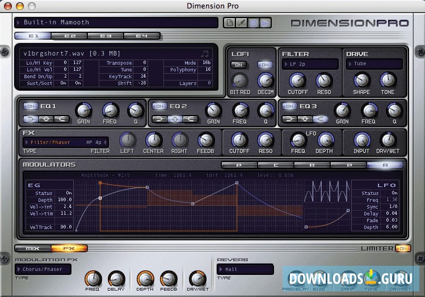Open the Drive type Tube dropdown
The image size is (425, 297).
point(374,64)
